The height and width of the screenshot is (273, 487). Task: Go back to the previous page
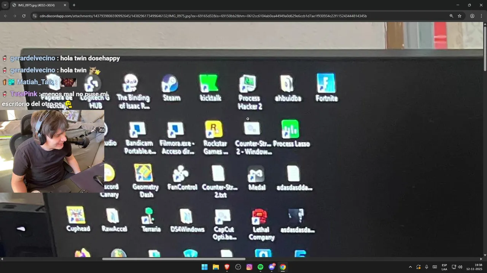click(5, 16)
